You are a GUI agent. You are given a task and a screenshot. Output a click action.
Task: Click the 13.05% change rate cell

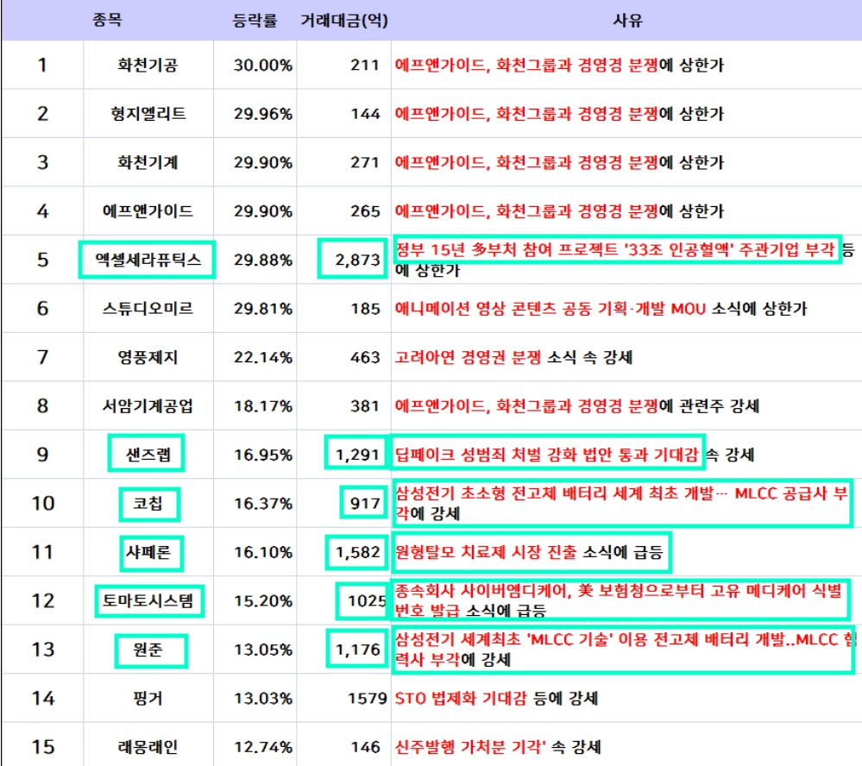(263, 650)
